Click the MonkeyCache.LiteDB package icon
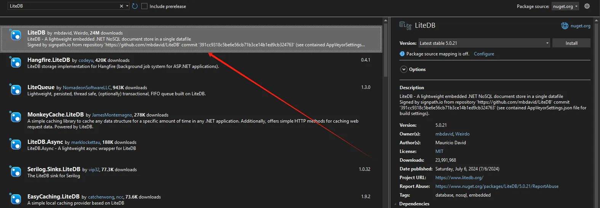The width and height of the screenshot is (600, 208). pos(16,118)
